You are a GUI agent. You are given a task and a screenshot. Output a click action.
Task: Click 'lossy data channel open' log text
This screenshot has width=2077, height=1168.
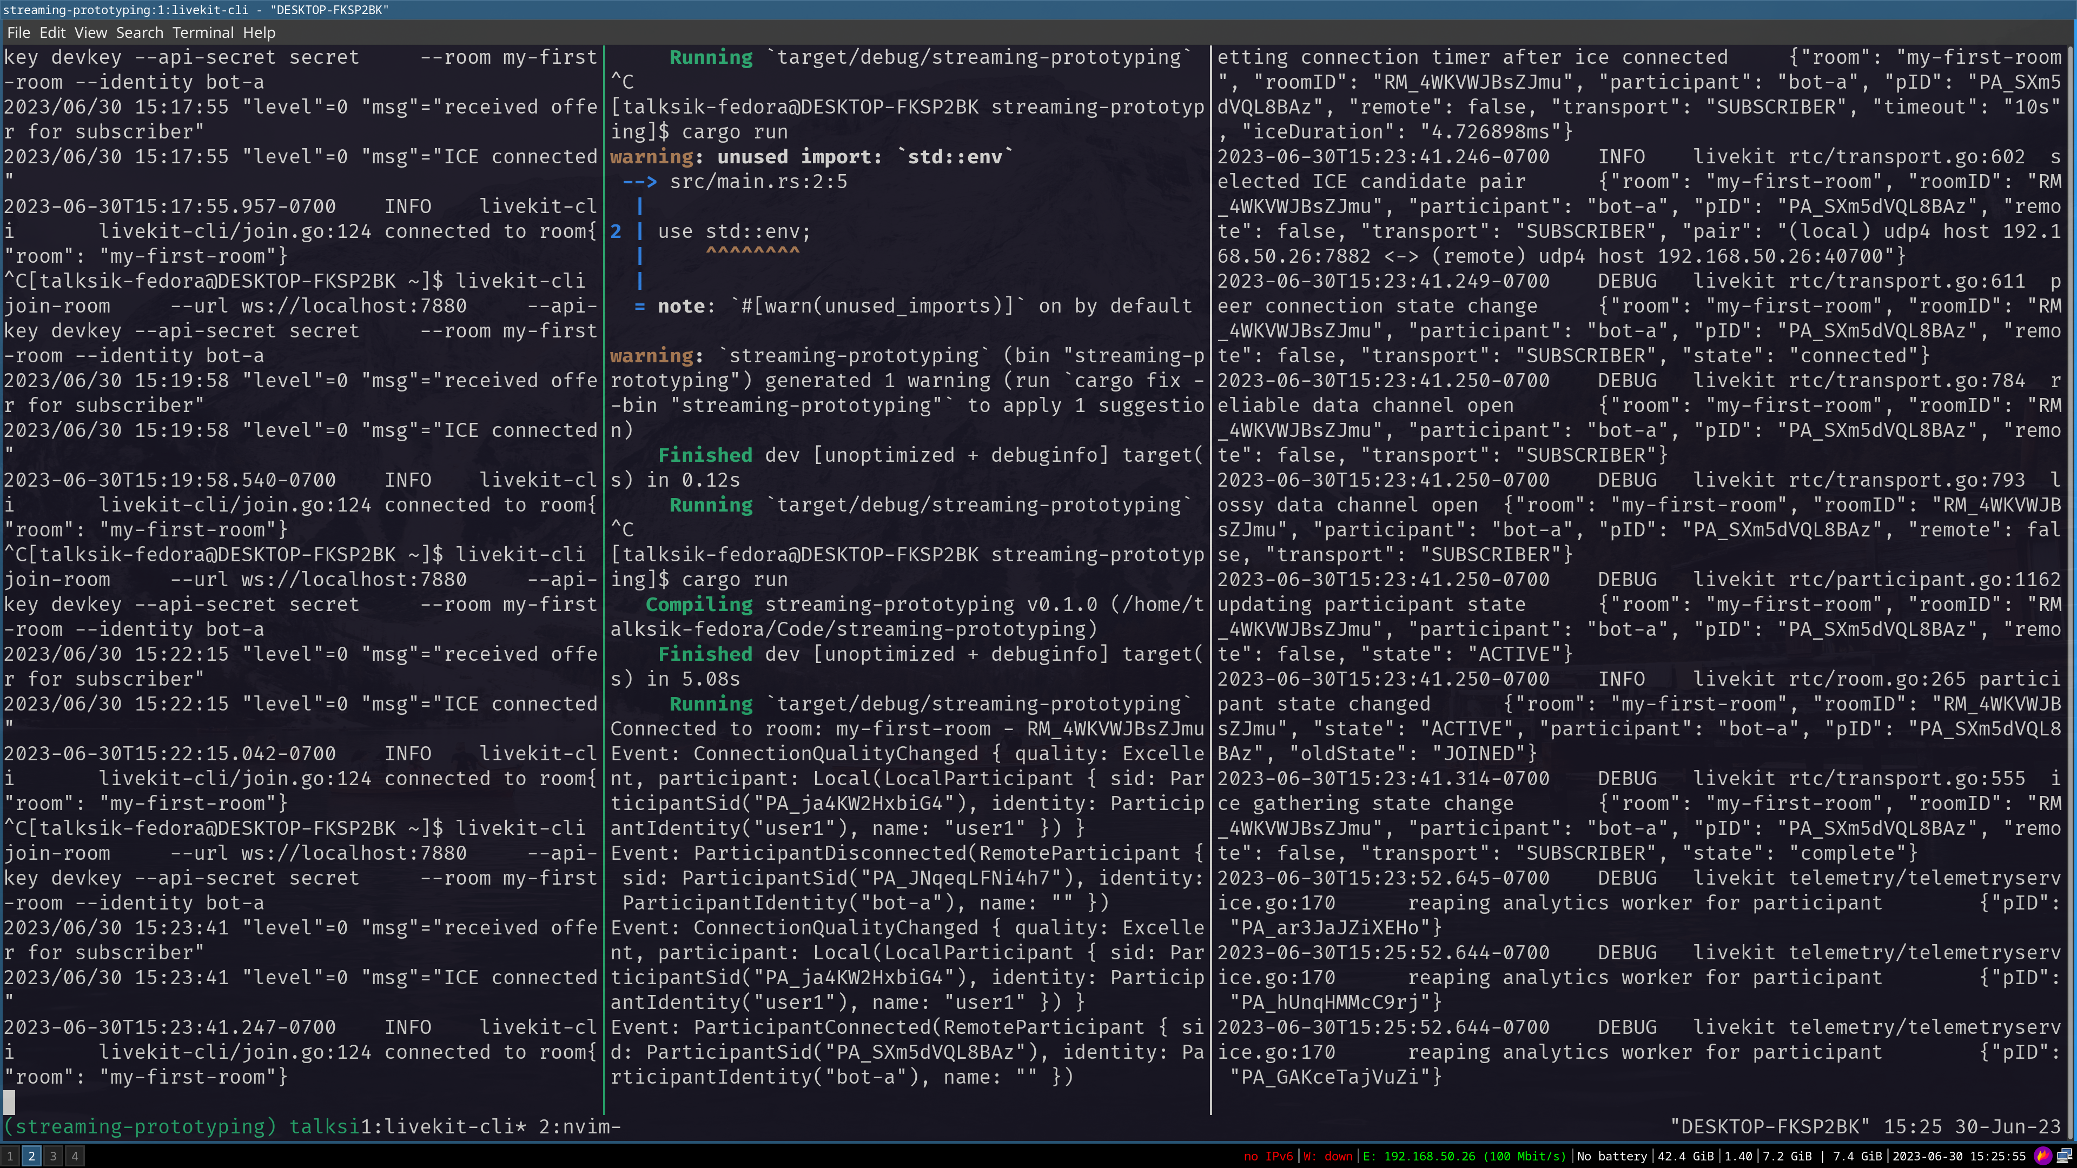1638,493
